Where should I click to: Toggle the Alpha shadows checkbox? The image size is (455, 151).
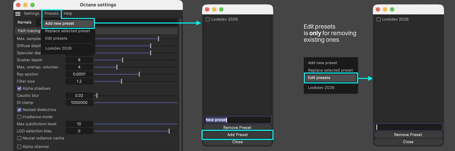coord(19,88)
